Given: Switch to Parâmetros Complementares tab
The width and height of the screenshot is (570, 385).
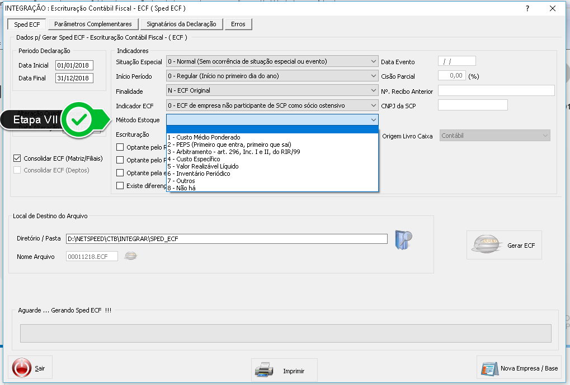Looking at the screenshot, I should [x=93, y=24].
